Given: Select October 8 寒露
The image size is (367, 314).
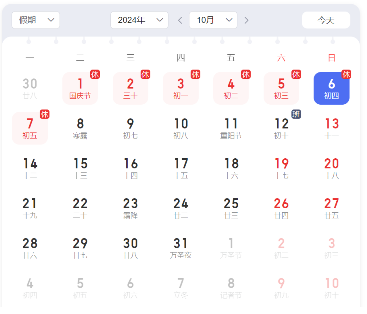Looking at the screenshot, I should point(80,128).
